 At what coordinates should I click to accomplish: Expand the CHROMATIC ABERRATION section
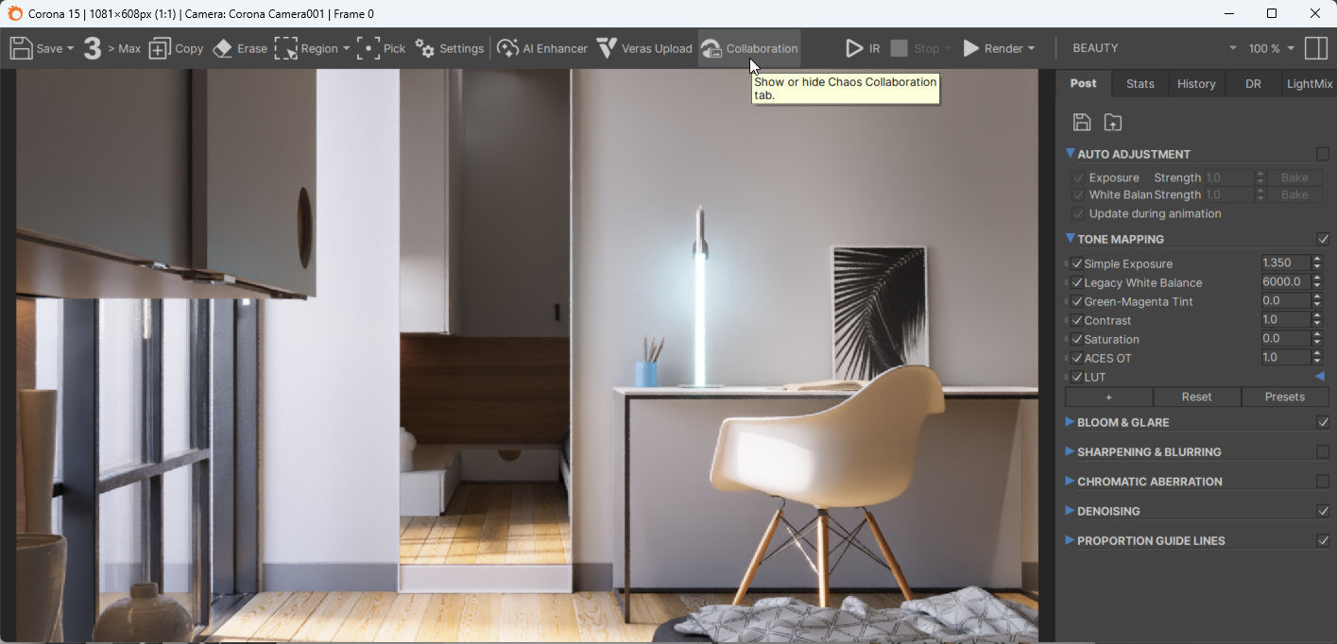1071,481
